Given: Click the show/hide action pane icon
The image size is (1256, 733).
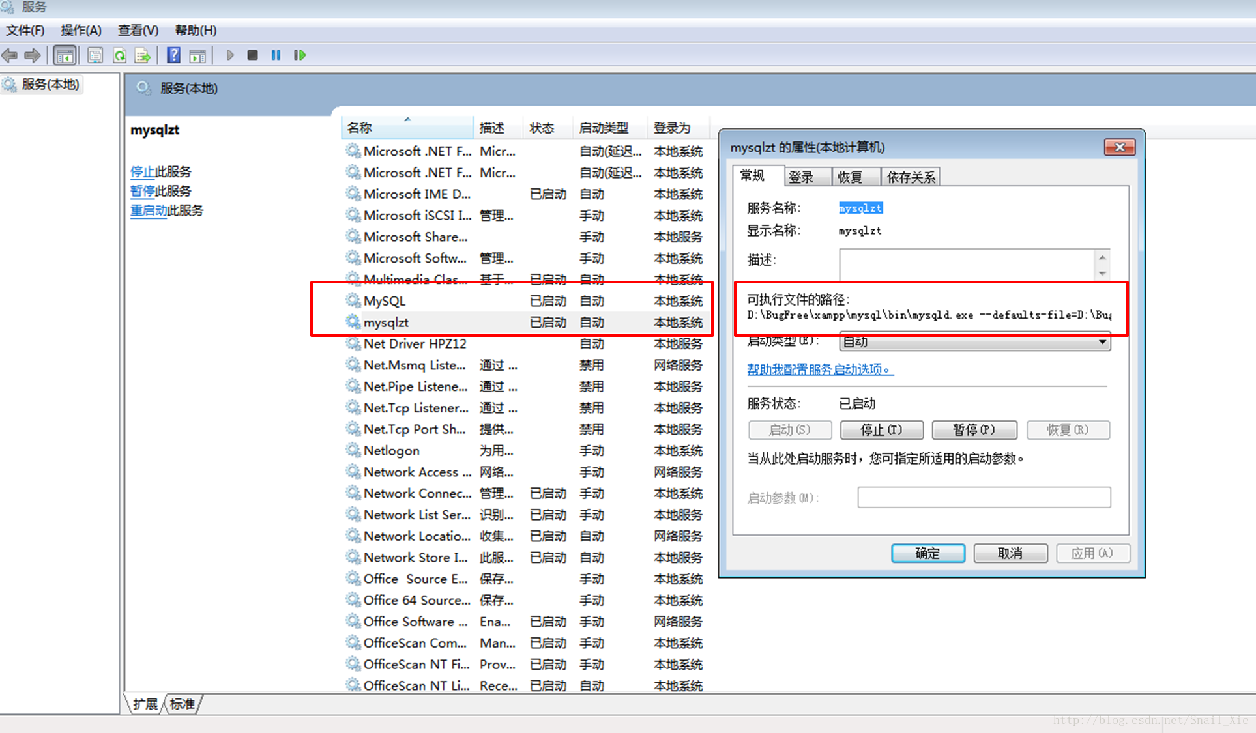Looking at the screenshot, I should 197,55.
